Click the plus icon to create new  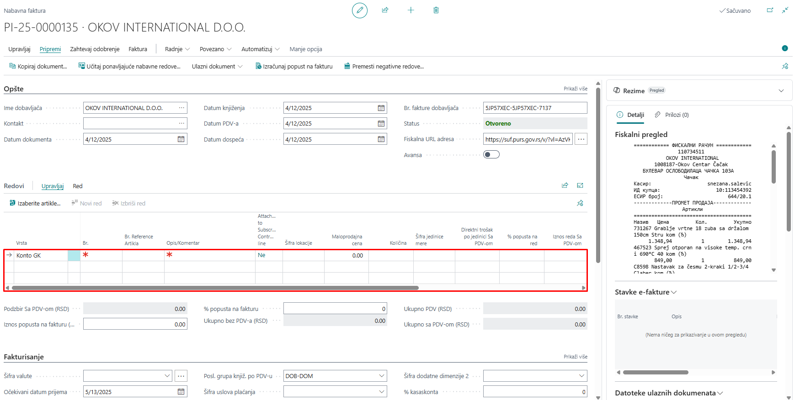point(411,10)
